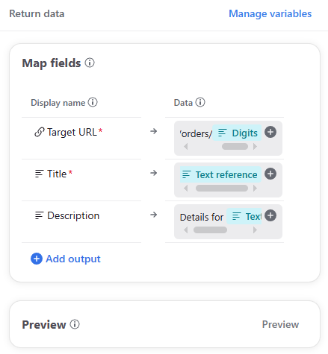Click the info icon beside Preview heading

pyautogui.click(x=75, y=324)
